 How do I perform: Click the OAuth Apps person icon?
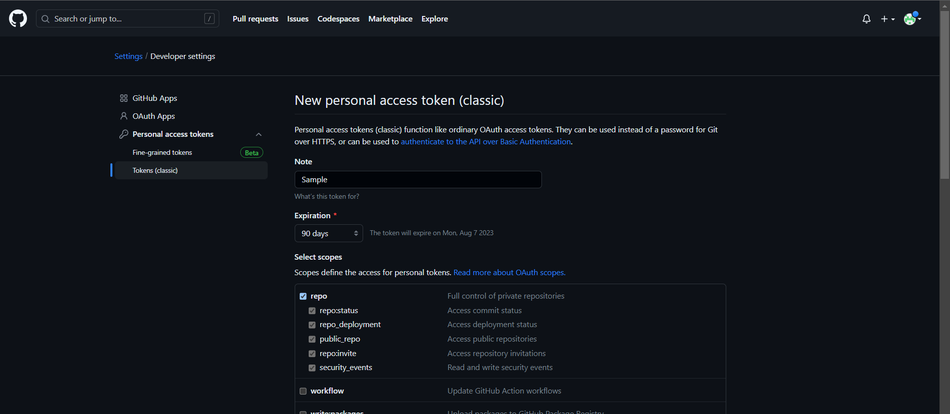pyautogui.click(x=124, y=116)
